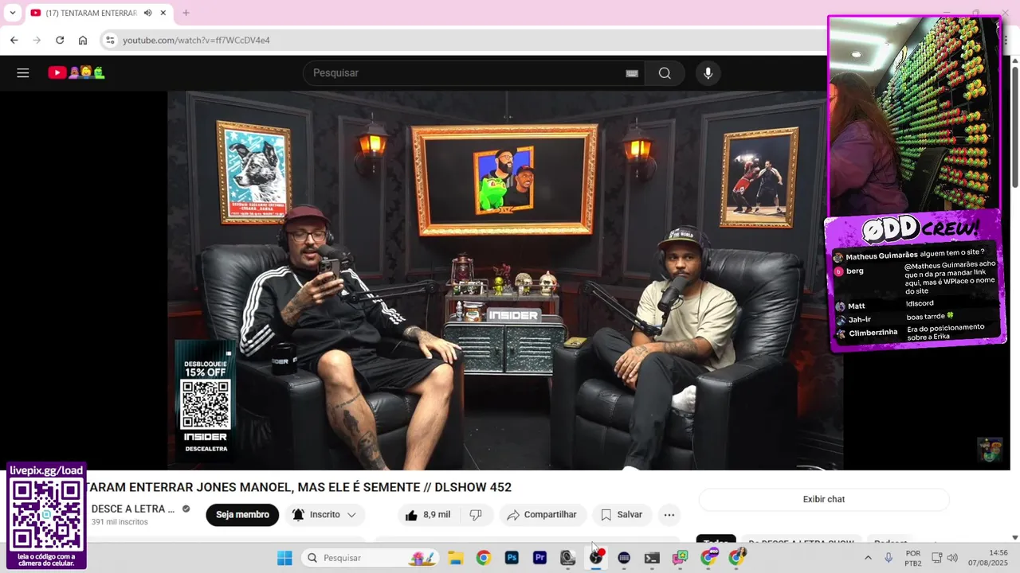Open a new browser tab
Viewport: 1020px width, 573px height.
point(186,13)
